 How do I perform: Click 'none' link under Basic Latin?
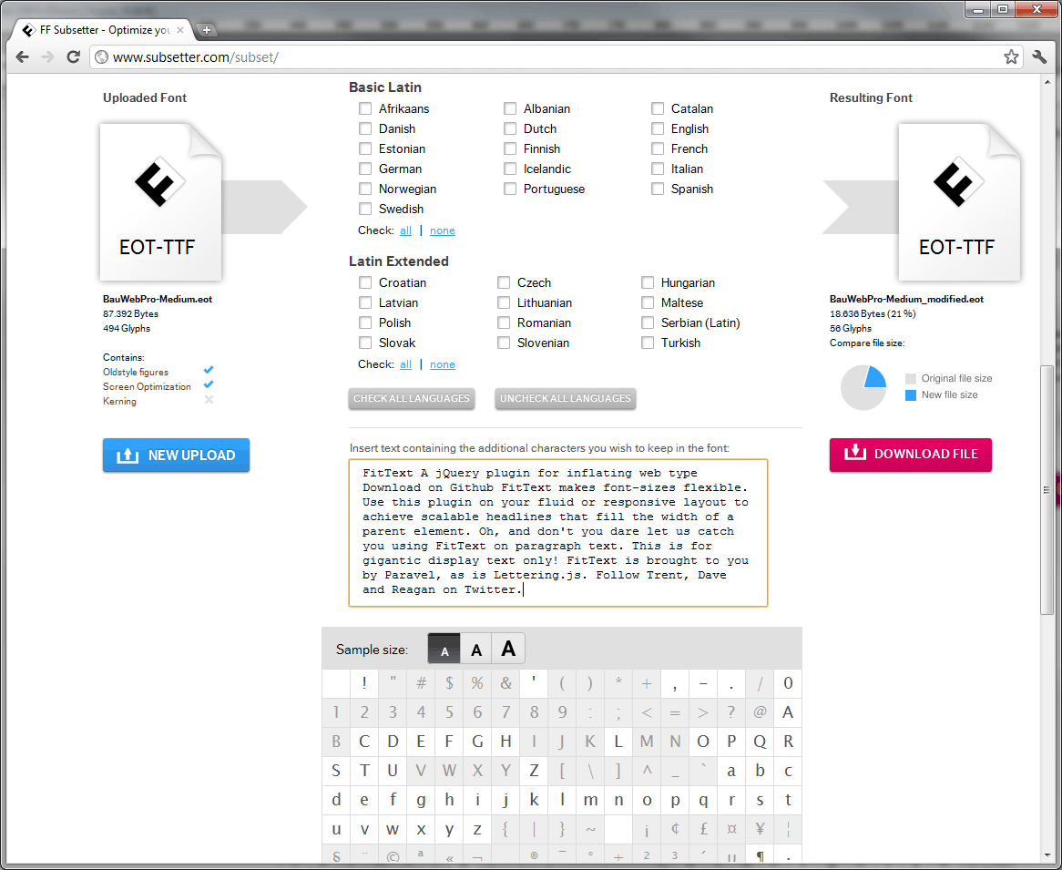click(443, 230)
